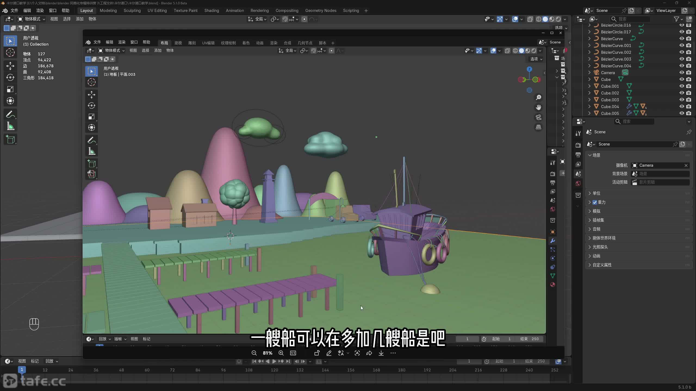Viewport: 696px width, 391px height.
Task: Click the 3D Cursor tool
Action: pyautogui.click(x=10, y=52)
